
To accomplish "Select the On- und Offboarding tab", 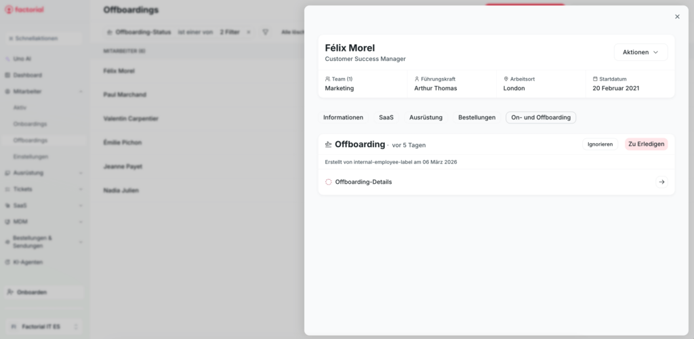I will [541, 117].
